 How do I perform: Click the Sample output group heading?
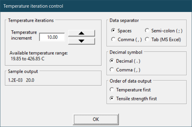pyautogui.click(x=23, y=71)
